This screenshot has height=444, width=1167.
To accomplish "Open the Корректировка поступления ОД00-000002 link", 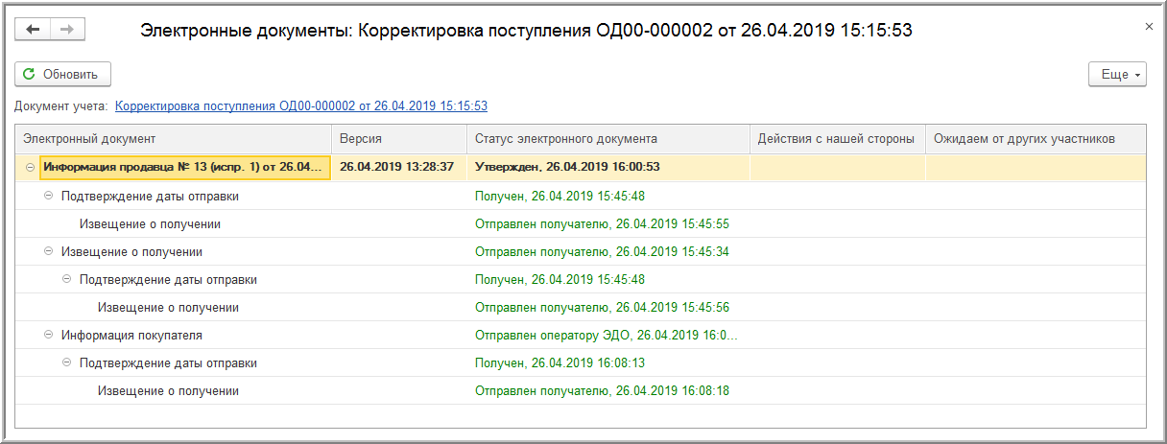I will (301, 106).
